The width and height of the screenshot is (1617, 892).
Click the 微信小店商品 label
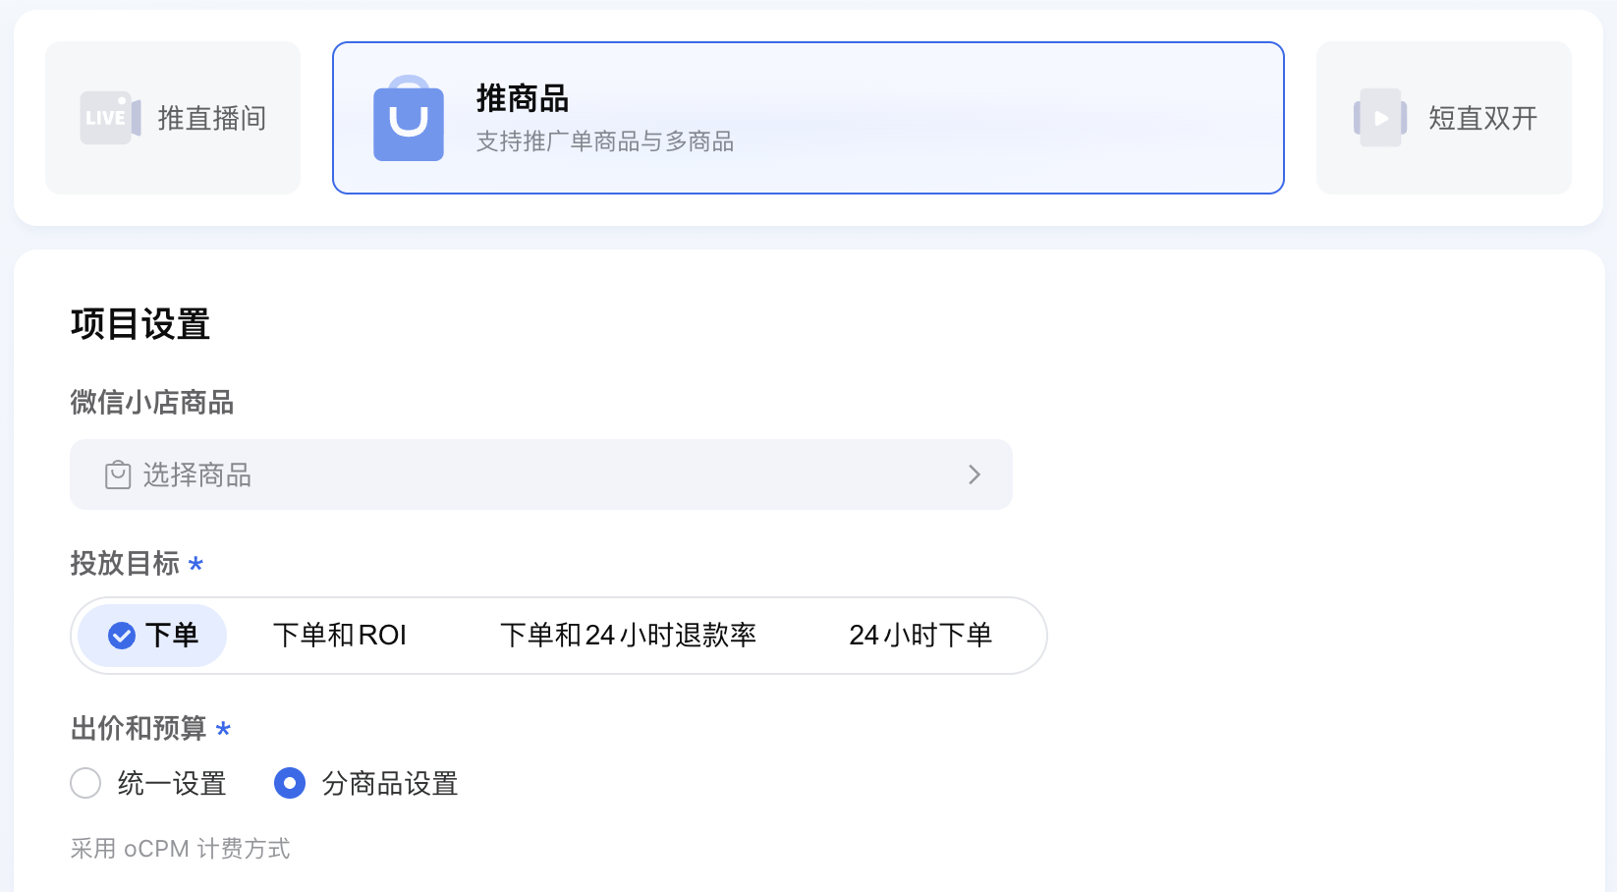pyautogui.click(x=151, y=403)
